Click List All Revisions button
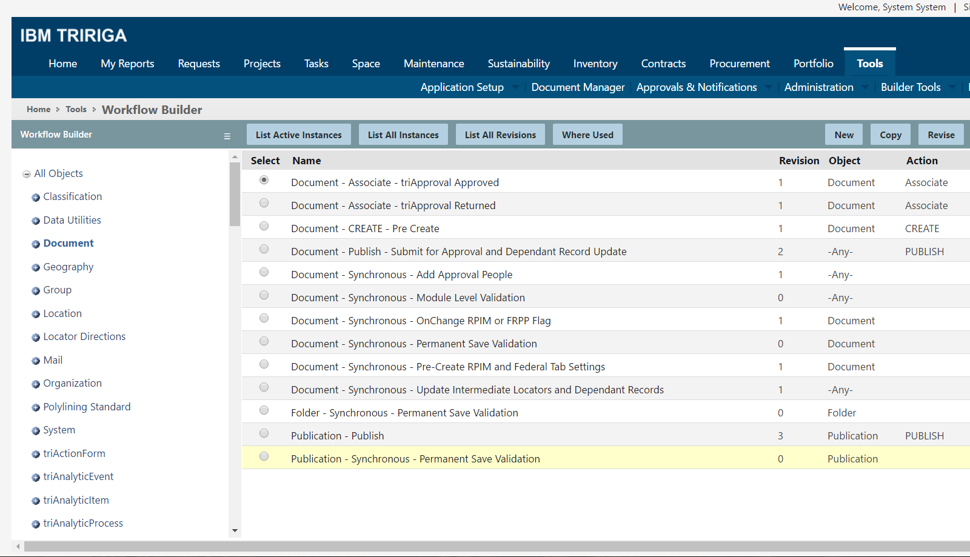 pyautogui.click(x=500, y=135)
